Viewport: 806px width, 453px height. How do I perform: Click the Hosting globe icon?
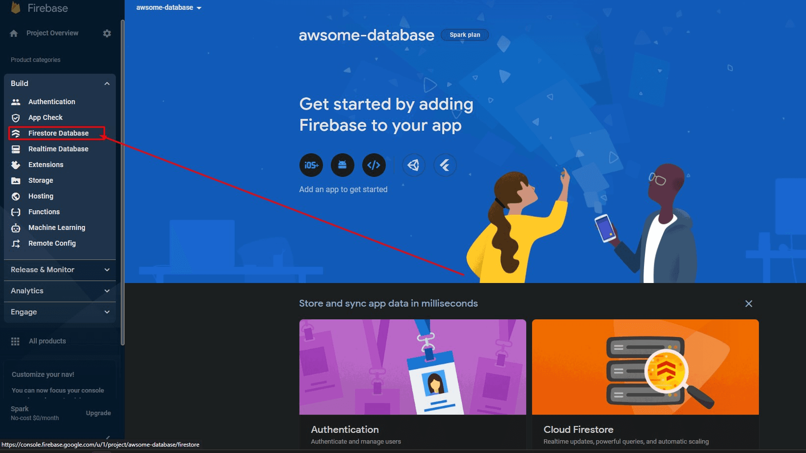coord(16,196)
